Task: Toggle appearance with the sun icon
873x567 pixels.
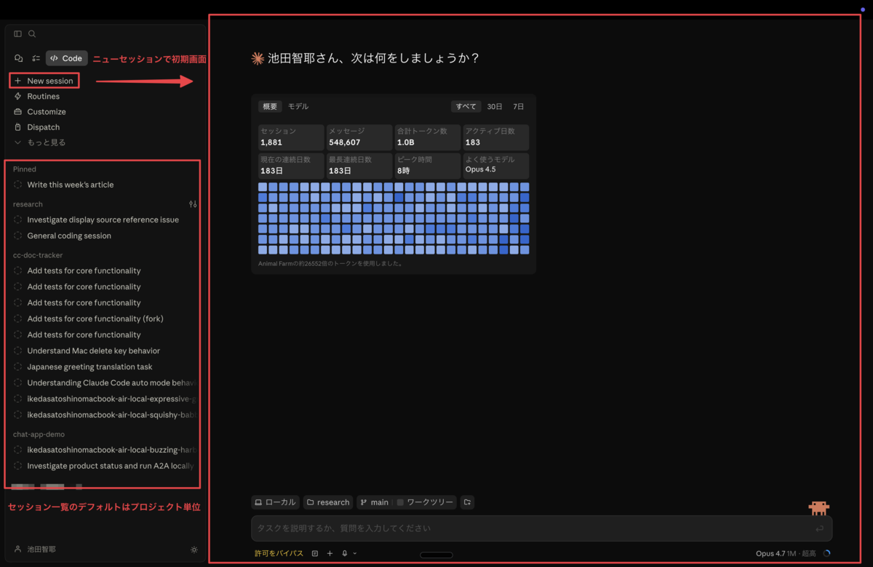Action: coord(194,550)
